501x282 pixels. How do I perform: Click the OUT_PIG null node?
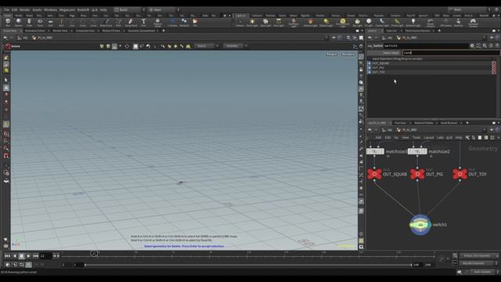[417, 174]
